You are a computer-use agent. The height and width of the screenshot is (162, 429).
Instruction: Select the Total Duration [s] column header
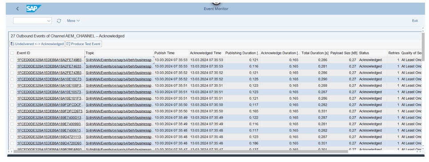[315, 53]
